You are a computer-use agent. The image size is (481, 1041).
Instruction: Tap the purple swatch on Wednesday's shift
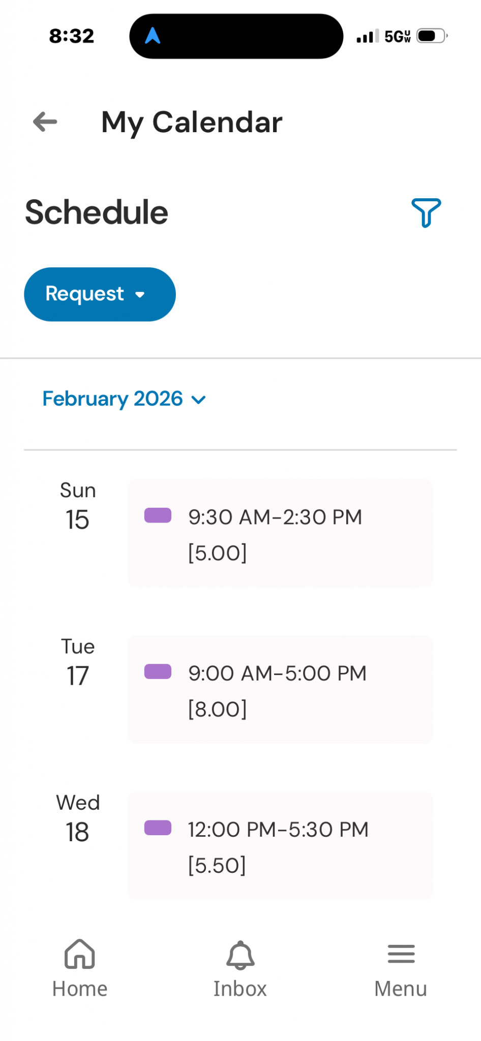coord(158,828)
